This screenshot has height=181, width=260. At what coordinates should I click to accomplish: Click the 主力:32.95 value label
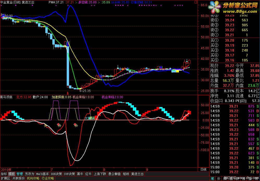(24, 97)
